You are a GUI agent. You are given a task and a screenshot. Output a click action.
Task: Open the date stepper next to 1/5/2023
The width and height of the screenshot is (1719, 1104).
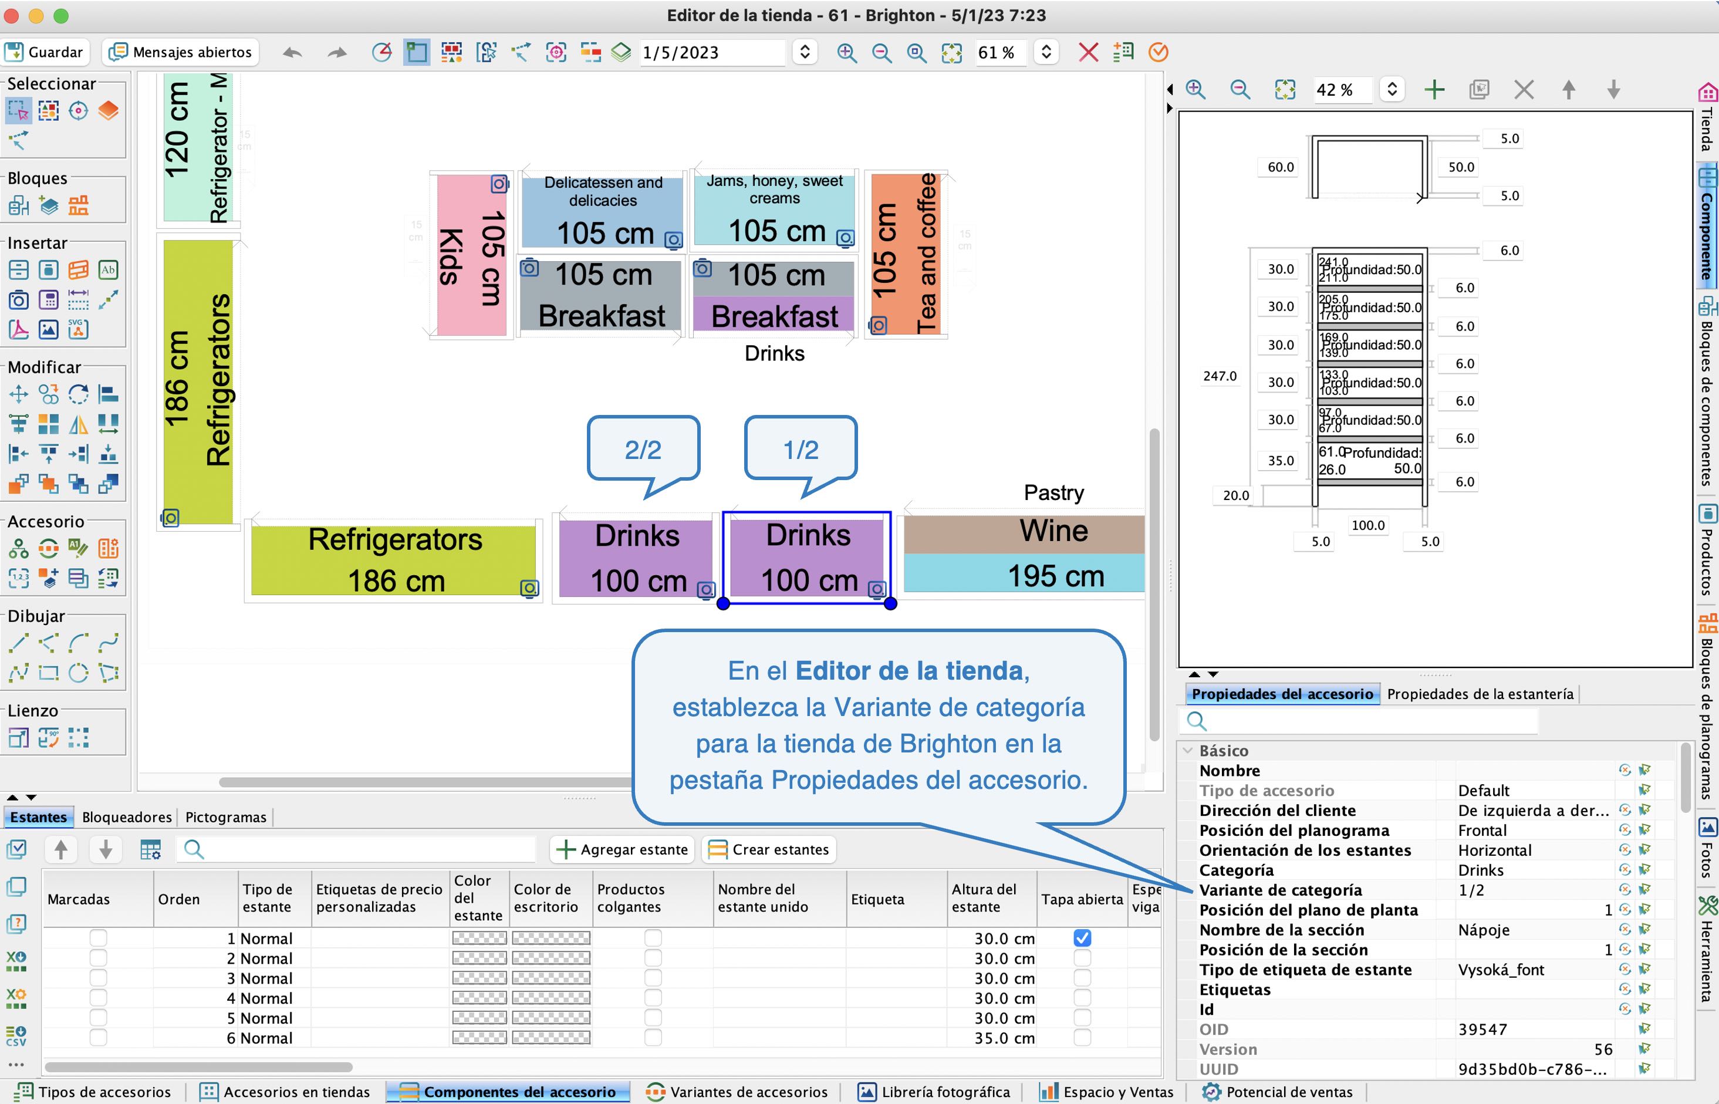(x=804, y=52)
